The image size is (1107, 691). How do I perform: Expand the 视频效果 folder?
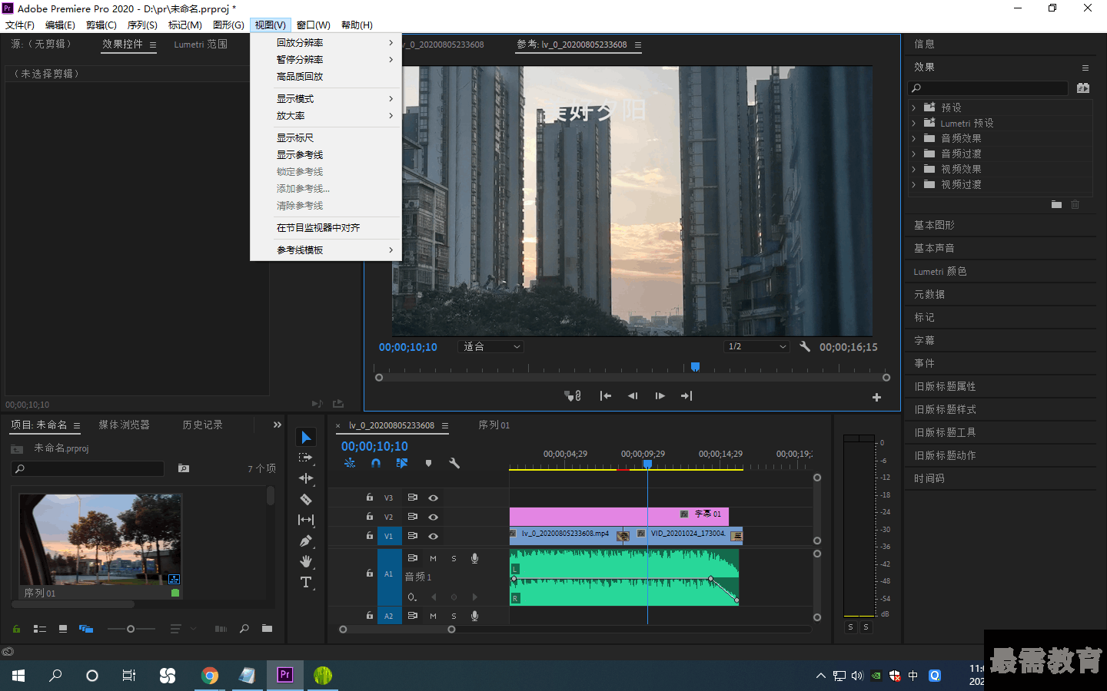click(913, 169)
